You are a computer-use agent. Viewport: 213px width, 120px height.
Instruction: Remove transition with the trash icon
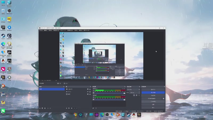tap(137, 95)
